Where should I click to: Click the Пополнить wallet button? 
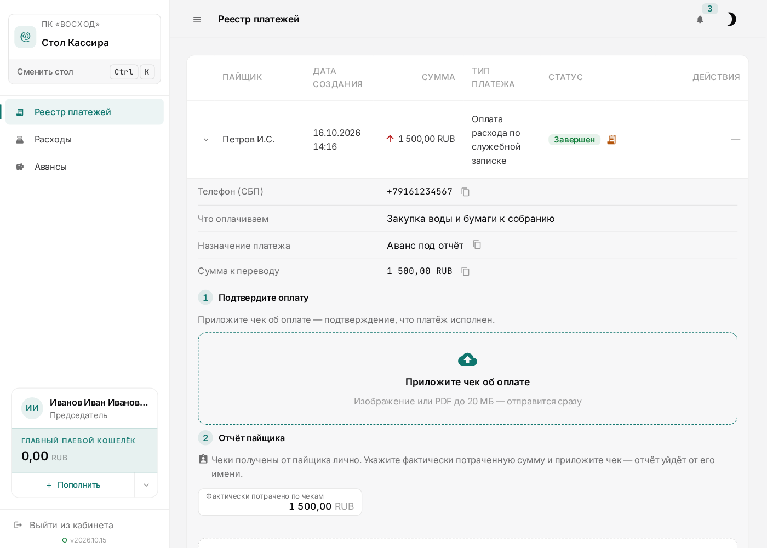(x=73, y=485)
